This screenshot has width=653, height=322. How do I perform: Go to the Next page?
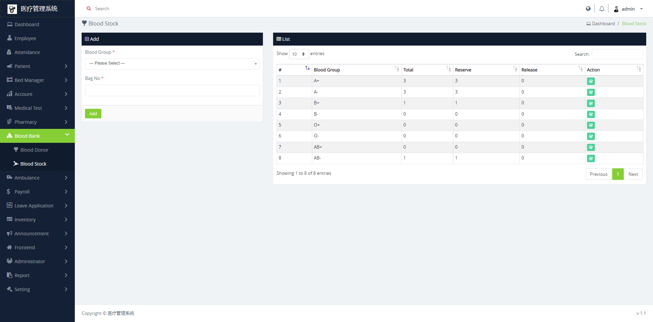click(x=633, y=174)
